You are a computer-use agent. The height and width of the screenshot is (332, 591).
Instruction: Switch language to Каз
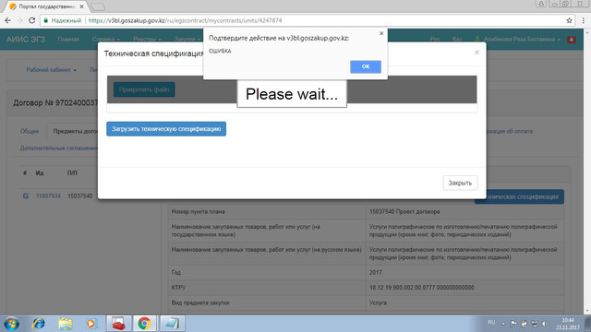pos(457,39)
